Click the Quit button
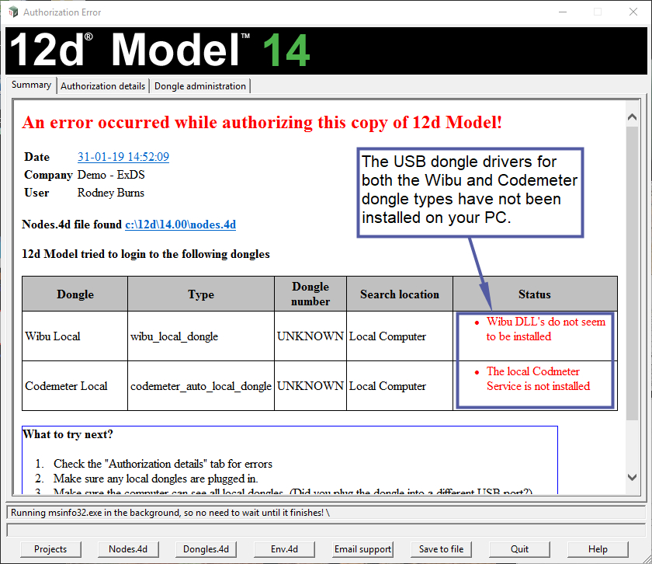 [519, 549]
